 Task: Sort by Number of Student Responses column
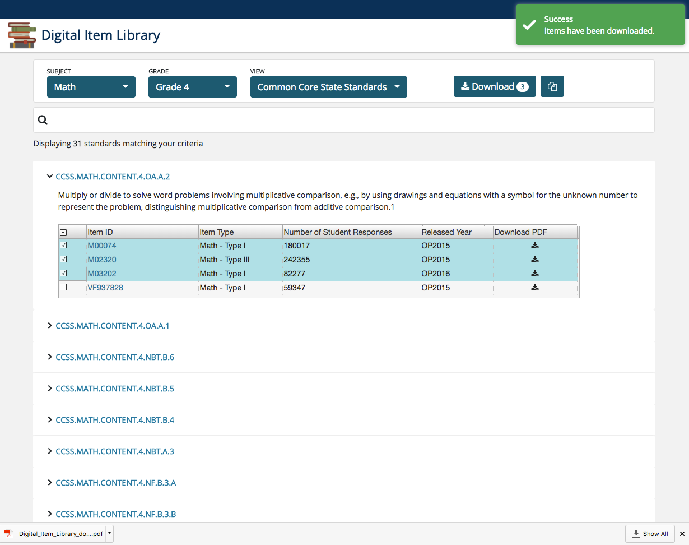pos(351,232)
